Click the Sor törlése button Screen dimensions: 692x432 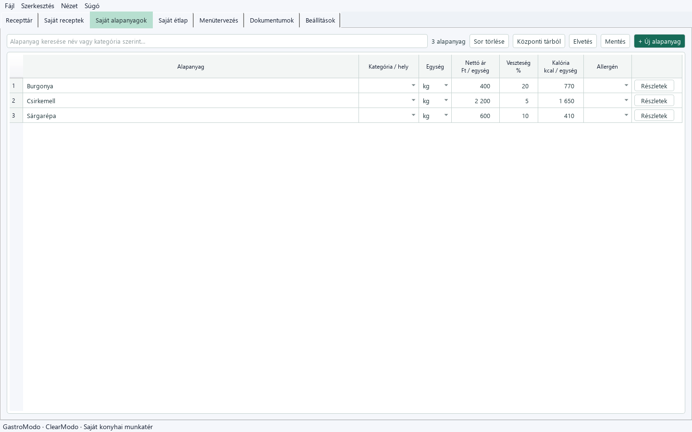click(x=489, y=41)
